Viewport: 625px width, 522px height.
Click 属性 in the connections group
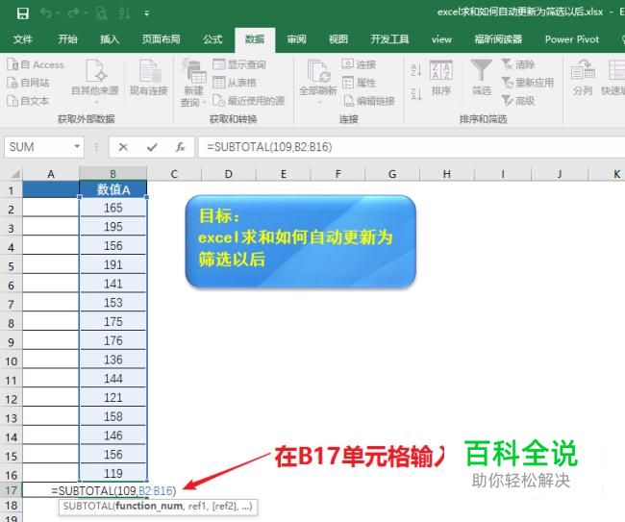(x=359, y=83)
